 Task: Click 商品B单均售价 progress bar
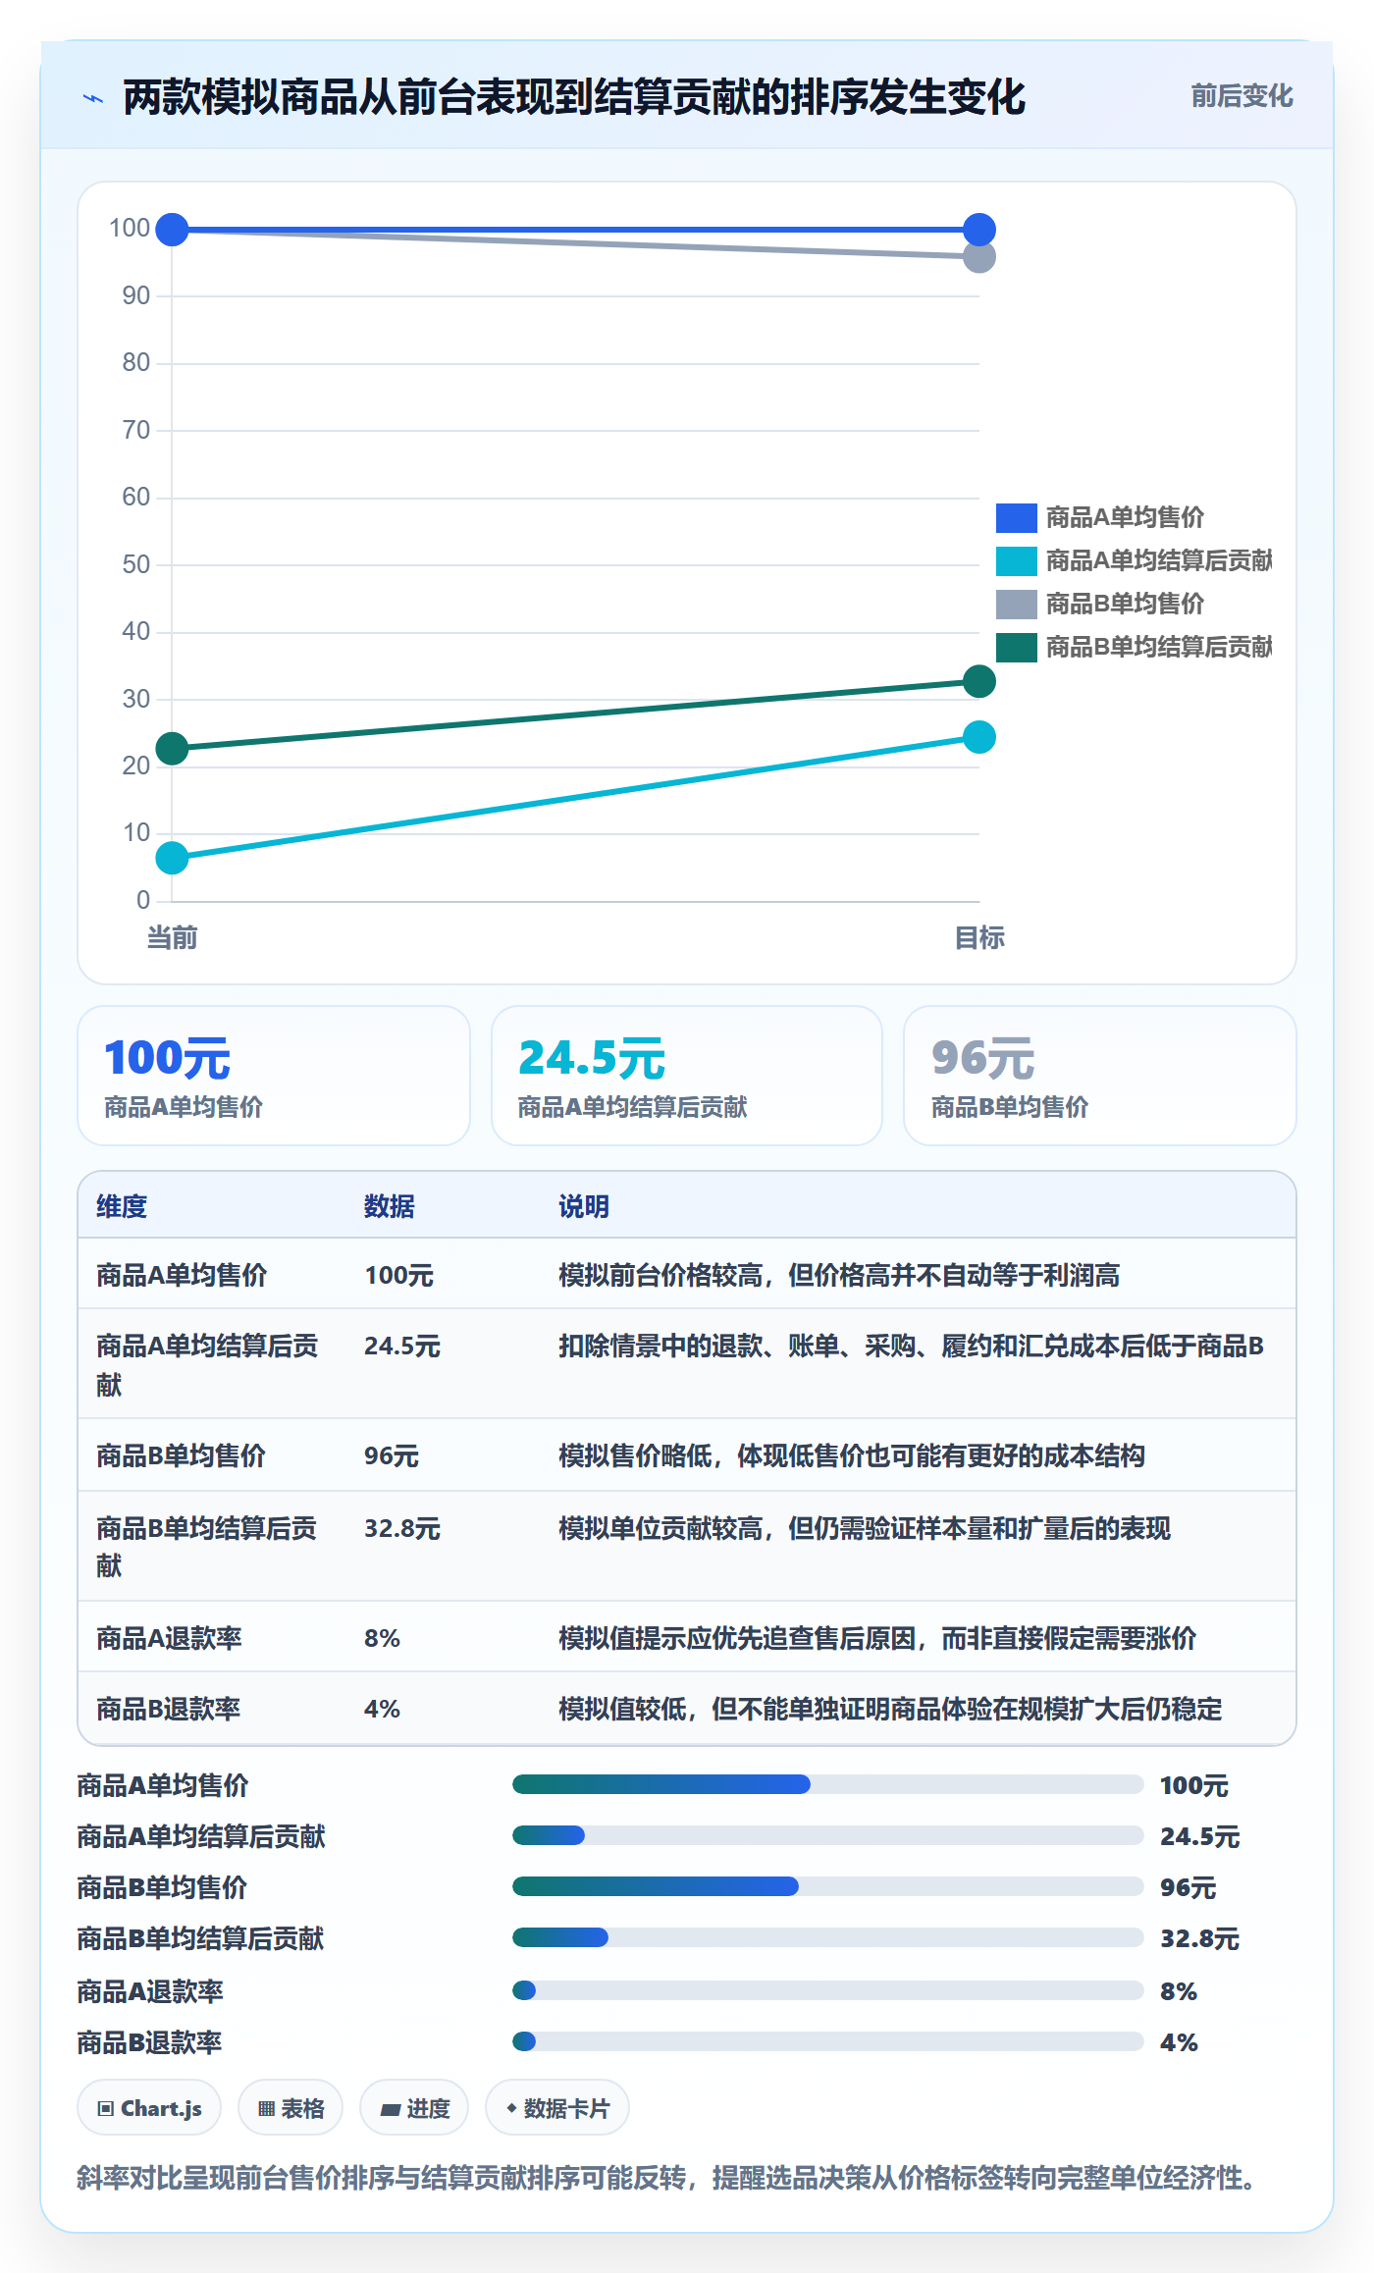[x=827, y=1886]
